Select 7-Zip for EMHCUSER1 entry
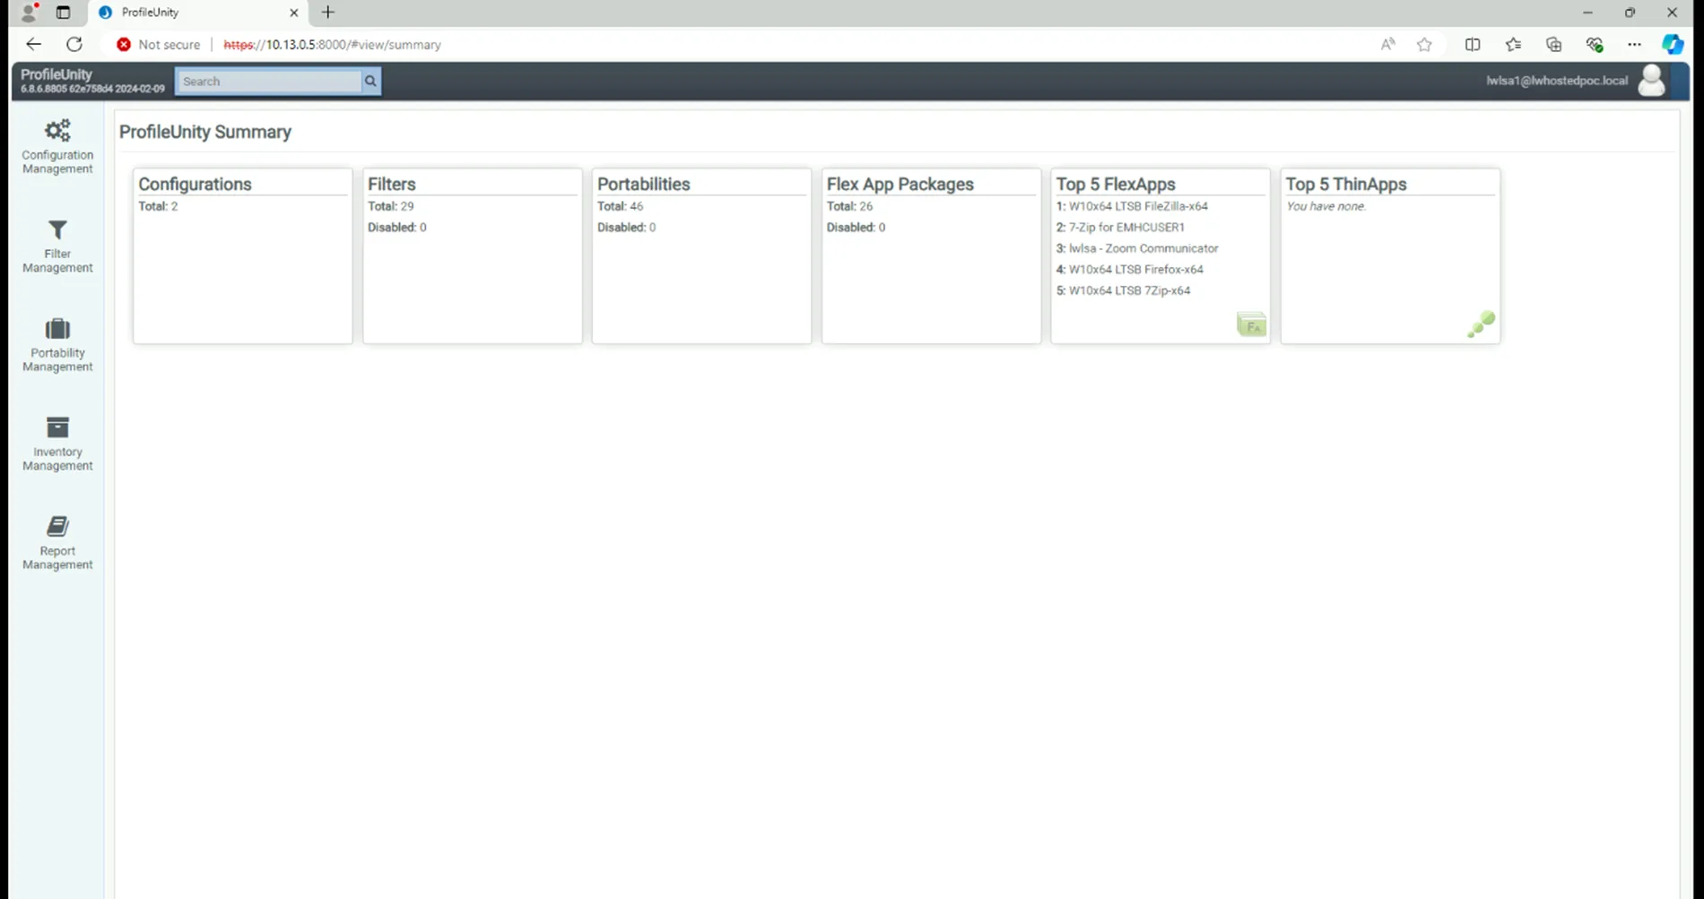The width and height of the screenshot is (1704, 899). point(1126,227)
